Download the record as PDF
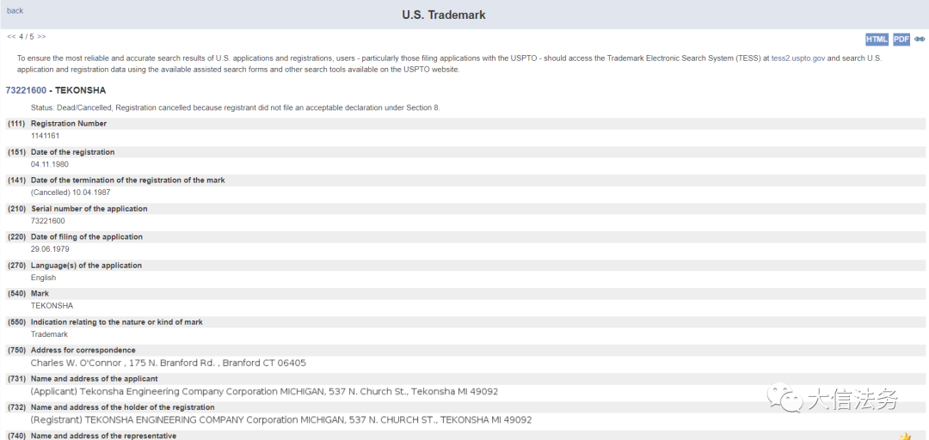 [x=901, y=40]
